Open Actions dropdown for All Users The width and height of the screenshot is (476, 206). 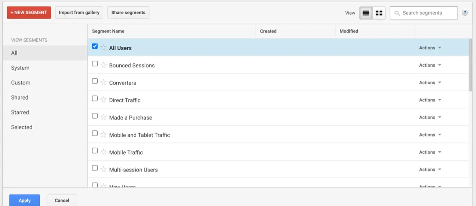click(430, 48)
